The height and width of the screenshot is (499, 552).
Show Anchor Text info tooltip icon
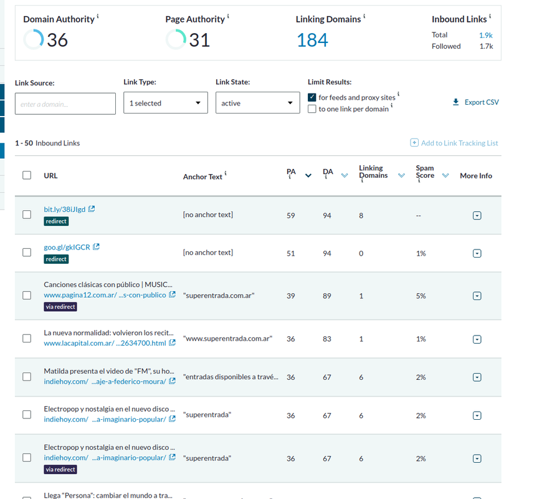[x=226, y=173]
